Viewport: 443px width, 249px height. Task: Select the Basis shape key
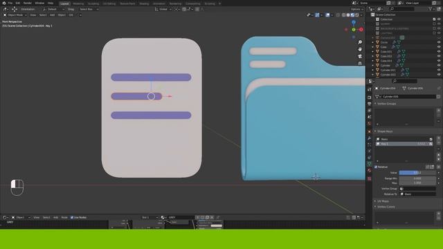[x=404, y=139]
